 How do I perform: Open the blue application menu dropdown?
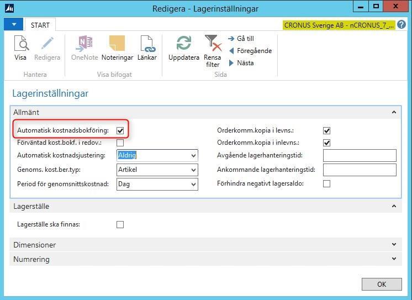[x=14, y=24]
